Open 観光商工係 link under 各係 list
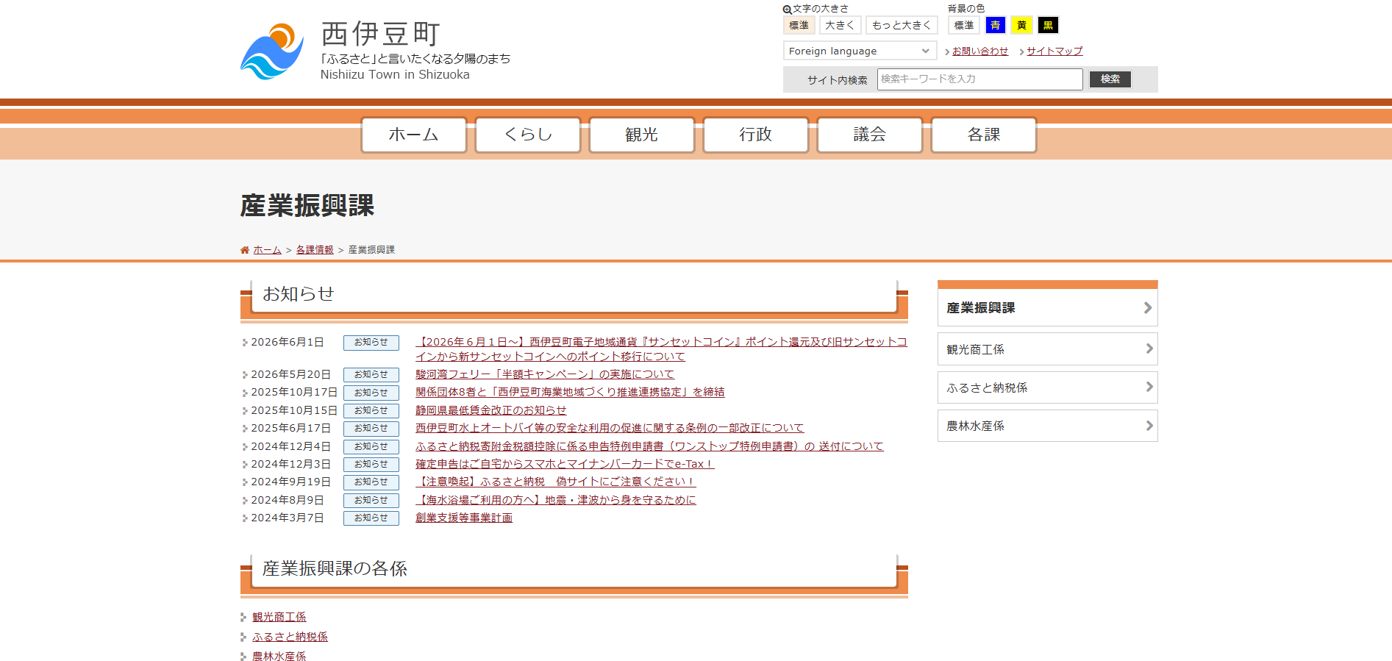This screenshot has width=1392, height=661. pyautogui.click(x=279, y=617)
